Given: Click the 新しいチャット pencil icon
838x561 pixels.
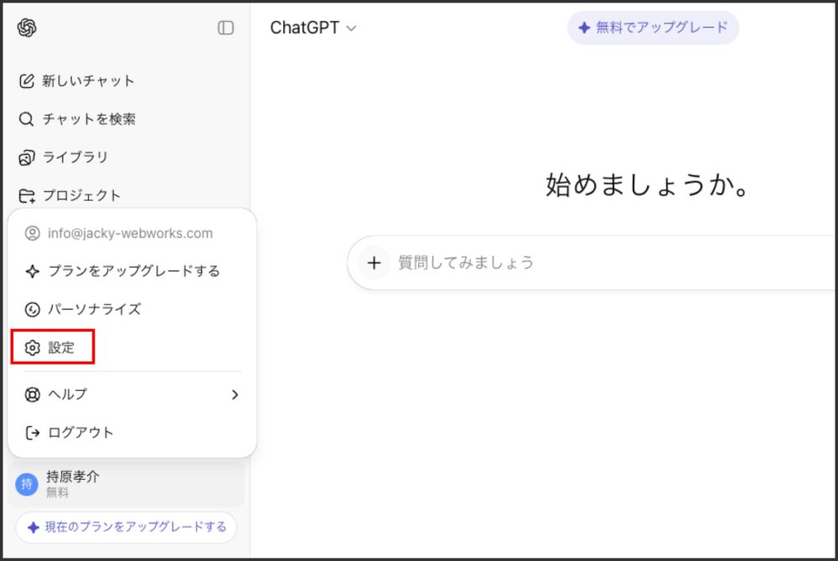Looking at the screenshot, I should point(27,81).
